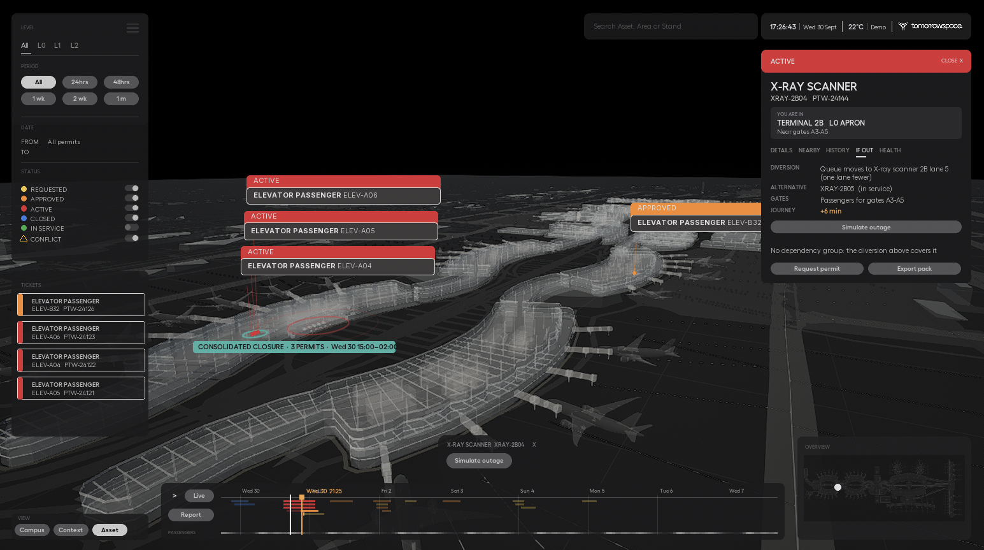This screenshot has height=550, width=984.
Task: Click the Consolidated Closure 3 permits banner
Action: tap(294, 347)
